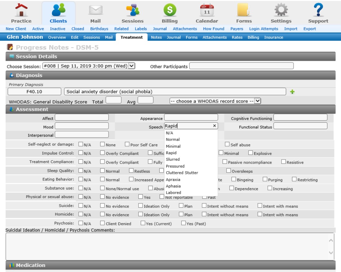Select Normal from Speech list
The image size is (341, 272).
coord(173,139)
